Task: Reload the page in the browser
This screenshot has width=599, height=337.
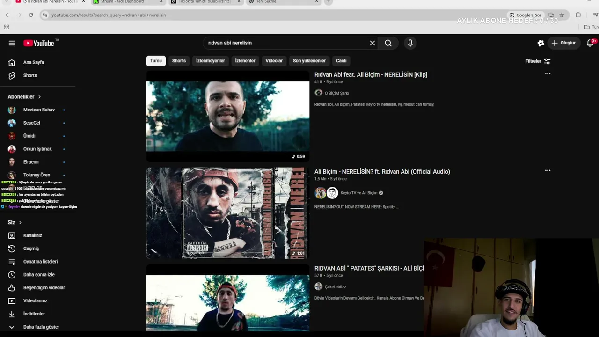Action: (31, 15)
